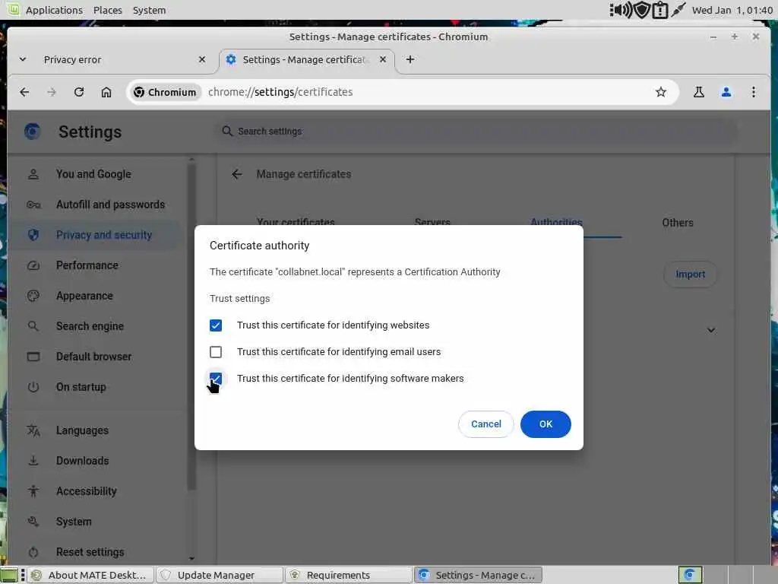Viewport: 778px width, 584px height.
Task: Switch to the Others certificates tab
Action: 677,223
